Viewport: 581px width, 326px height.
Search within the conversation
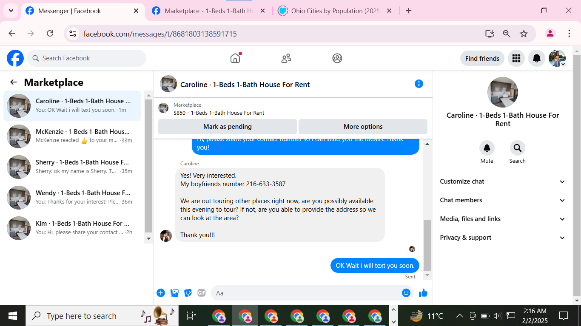point(518,148)
